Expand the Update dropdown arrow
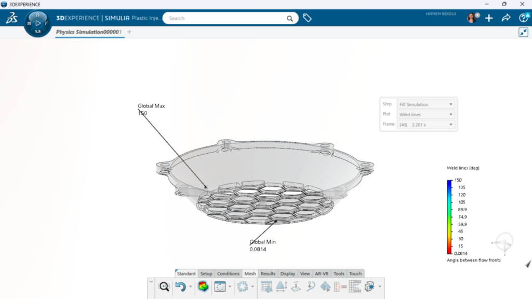The image size is (532, 299). 252,287
